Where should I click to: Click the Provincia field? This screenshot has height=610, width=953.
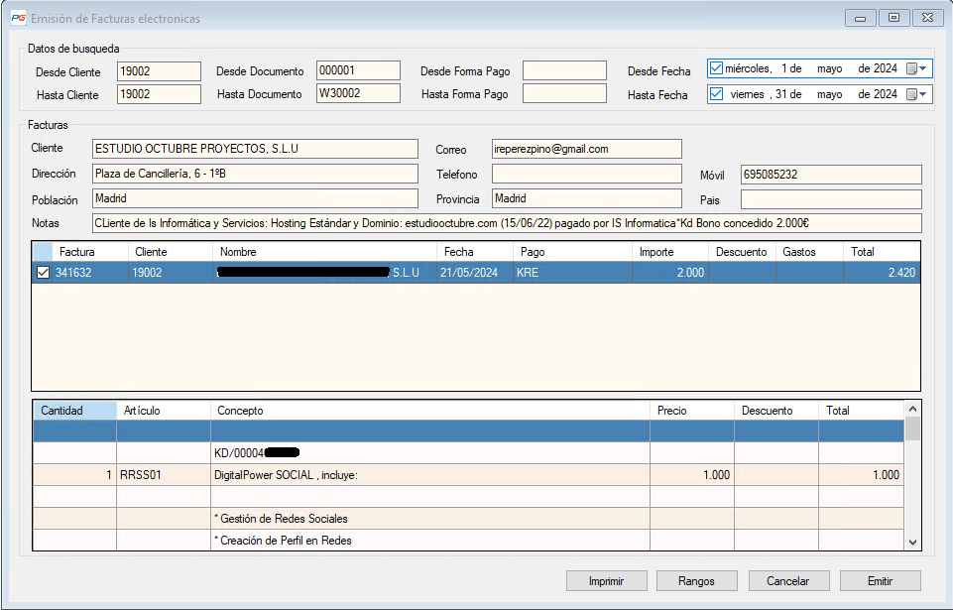point(586,199)
